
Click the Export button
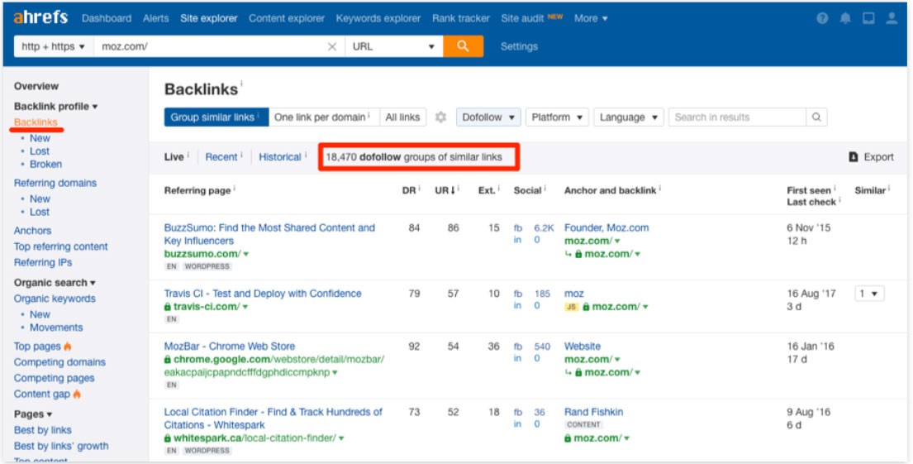(x=871, y=157)
